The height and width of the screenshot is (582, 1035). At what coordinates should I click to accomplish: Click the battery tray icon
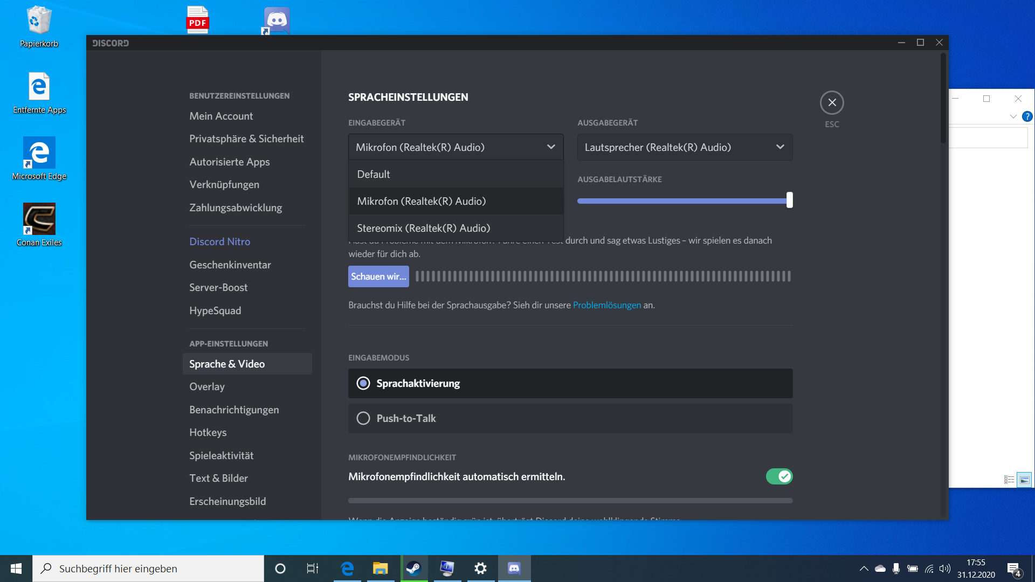point(913,569)
